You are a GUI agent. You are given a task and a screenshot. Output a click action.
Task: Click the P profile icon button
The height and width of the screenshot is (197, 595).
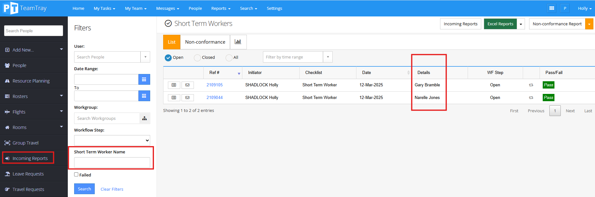(565, 8)
